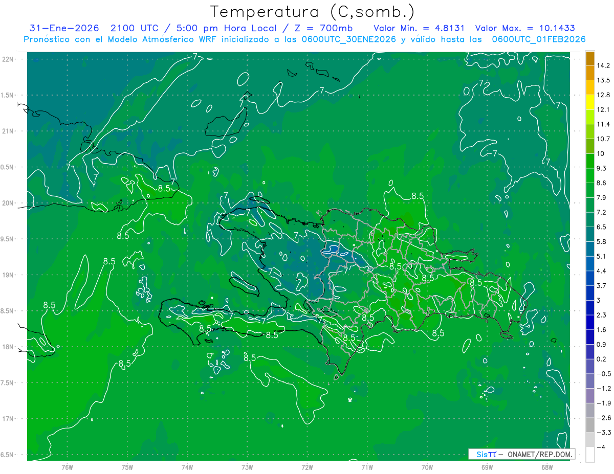Click the "14.2" colorbar value

603,65
